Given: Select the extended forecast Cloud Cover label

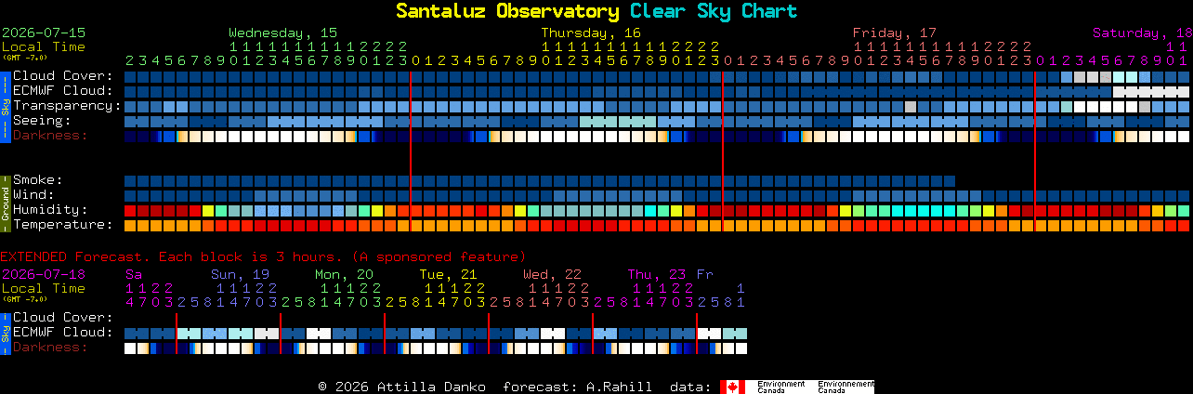Looking at the screenshot, I should [x=62, y=317].
